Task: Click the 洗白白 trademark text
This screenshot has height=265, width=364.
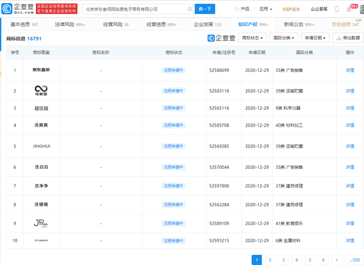Action: 42,167
